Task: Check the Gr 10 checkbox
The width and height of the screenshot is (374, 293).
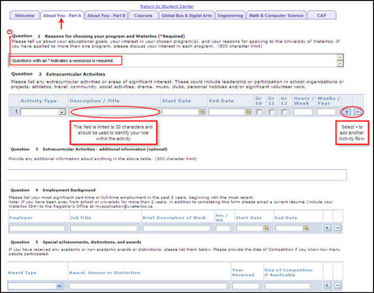Action: 259,112
